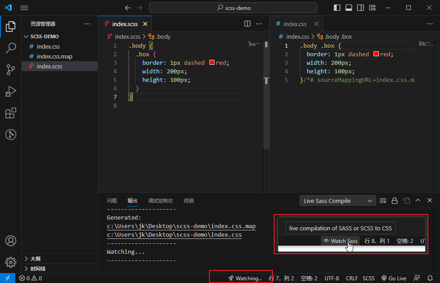The height and width of the screenshot is (283, 440).
Task: Clear the output panel
Action: tap(383, 201)
